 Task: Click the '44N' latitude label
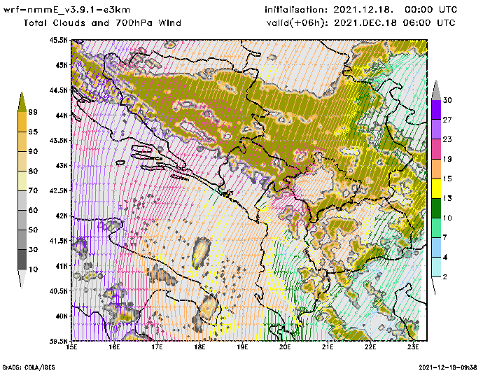pos(62,115)
